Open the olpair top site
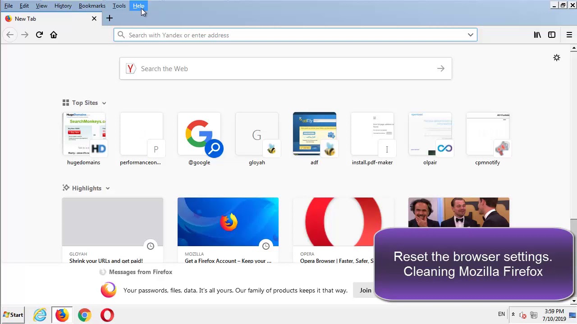Viewport: 577px width, 324px height. coord(430,139)
